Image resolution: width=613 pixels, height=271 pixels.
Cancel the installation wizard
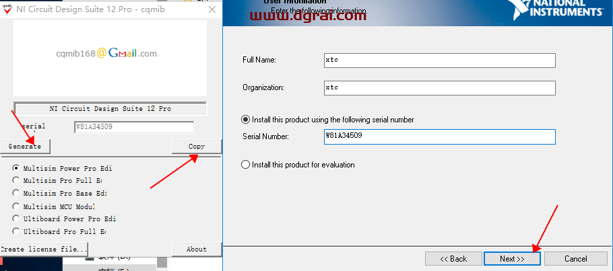575,259
